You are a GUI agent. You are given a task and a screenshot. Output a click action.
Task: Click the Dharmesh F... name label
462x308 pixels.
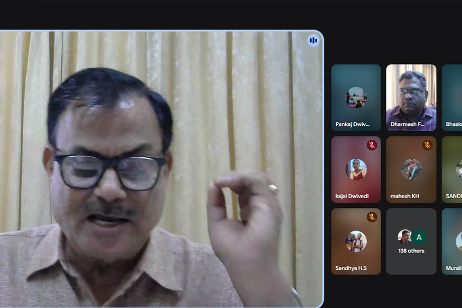(x=407, y=124)
